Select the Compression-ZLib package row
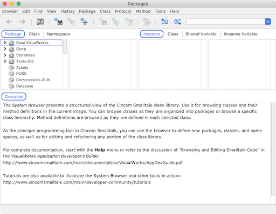Viewport: 276px width, 214px height. [x=31, y=80]
